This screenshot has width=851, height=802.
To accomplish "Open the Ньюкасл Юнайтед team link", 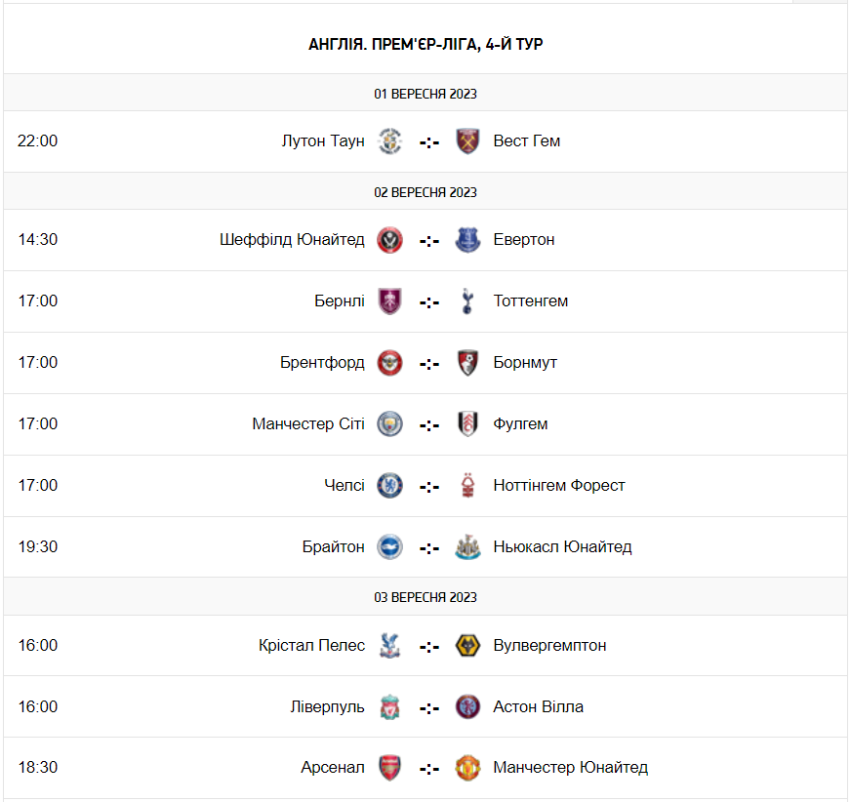I will pos(562,546).
